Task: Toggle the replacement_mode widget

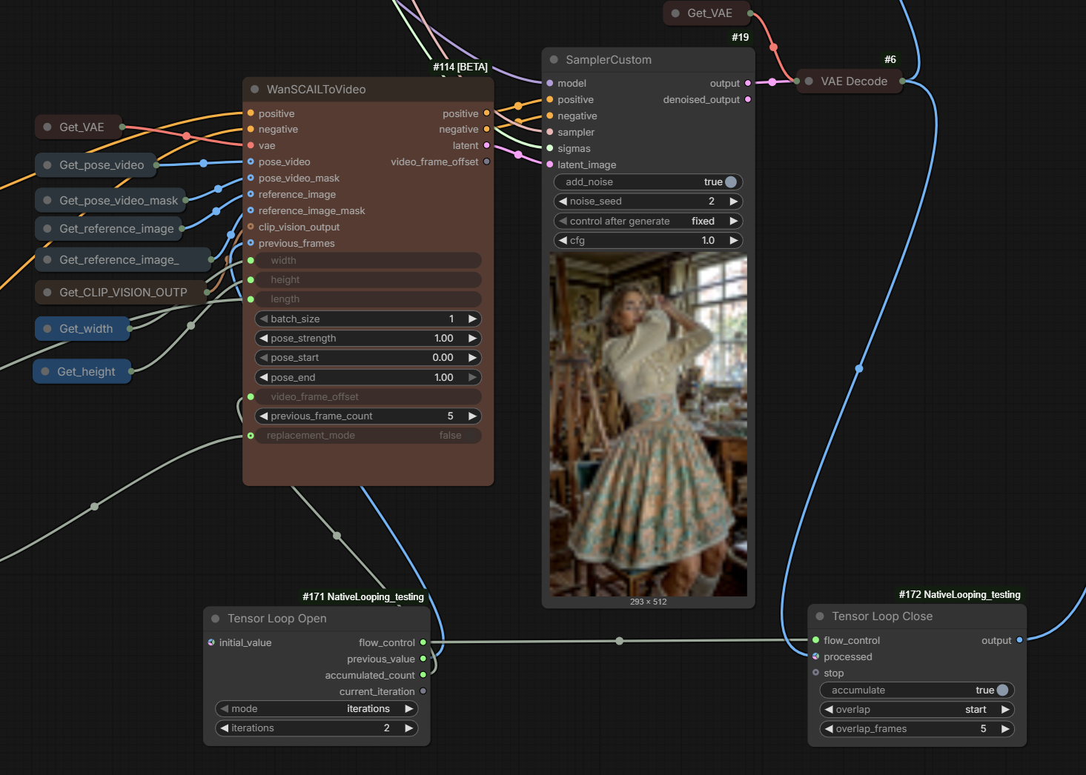Action: (368, 436)
